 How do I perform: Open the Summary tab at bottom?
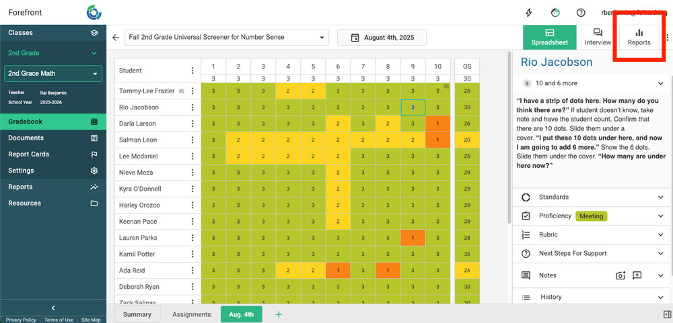point(137,314)
